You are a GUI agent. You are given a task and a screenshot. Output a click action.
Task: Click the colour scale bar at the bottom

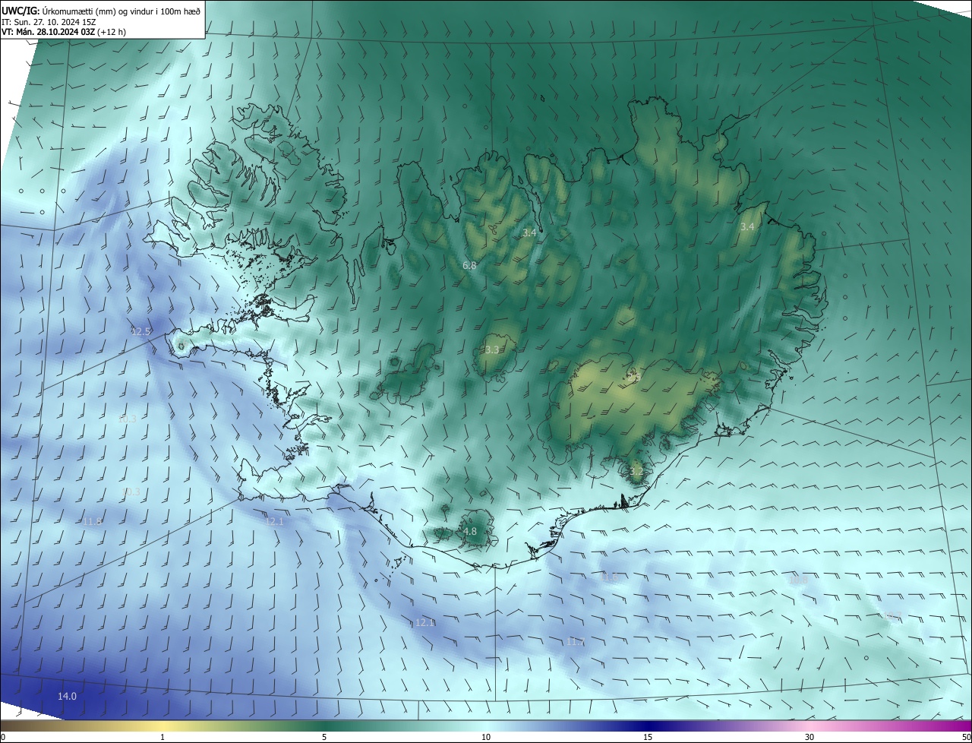[486, 726]
